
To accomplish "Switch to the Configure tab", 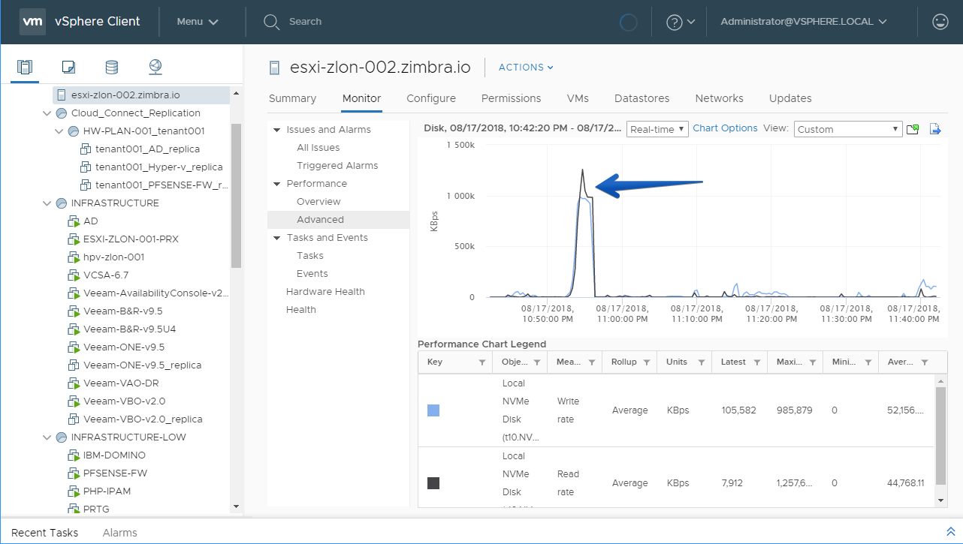I will [431, 98].
